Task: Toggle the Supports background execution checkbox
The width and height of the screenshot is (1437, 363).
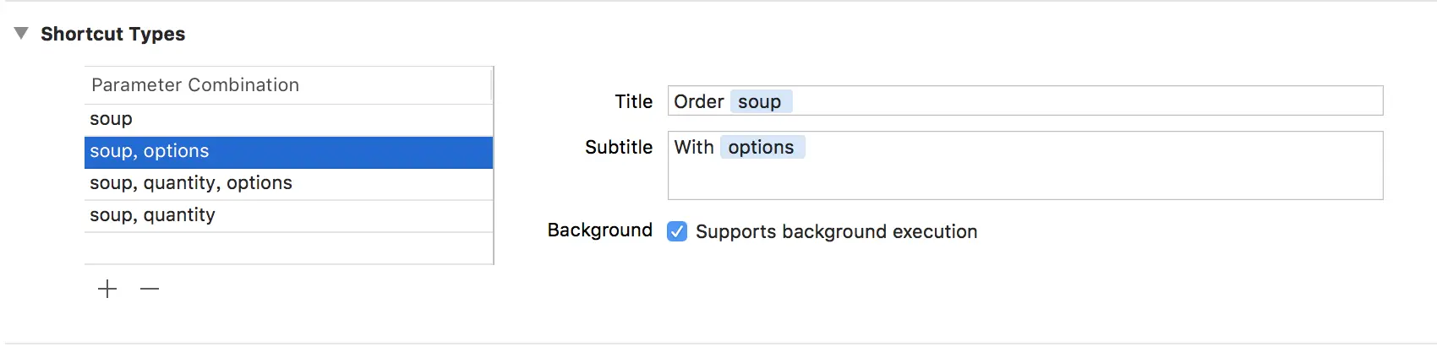Action: tap(677, 231)
